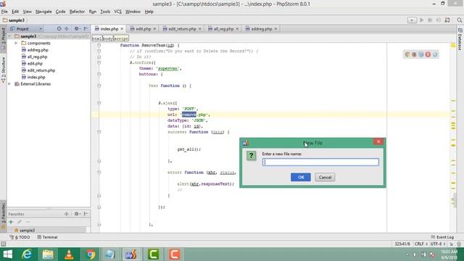Collapse fold marker beside the Yes: function line
The image size is (464, 261).
coord(99,86)
